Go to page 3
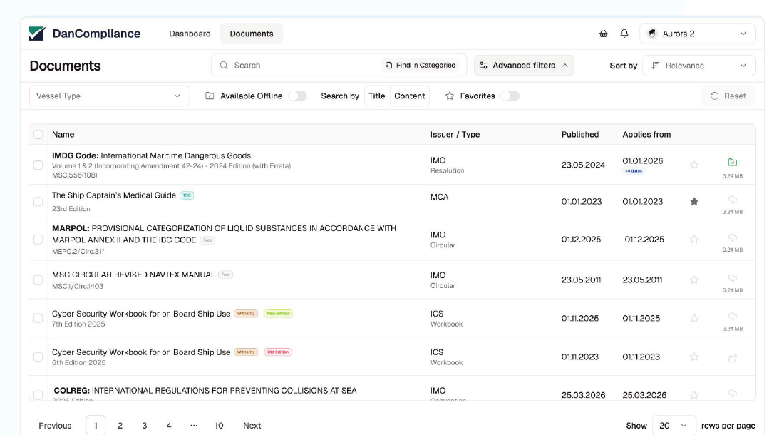 [145, 426]
